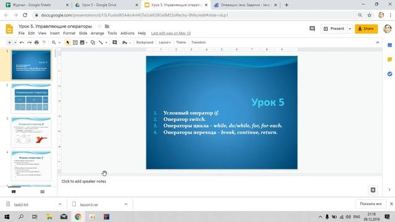Click the redo arrow in toolbar
The width and height of the screenshot is (395, 222).
pos(29,43)
